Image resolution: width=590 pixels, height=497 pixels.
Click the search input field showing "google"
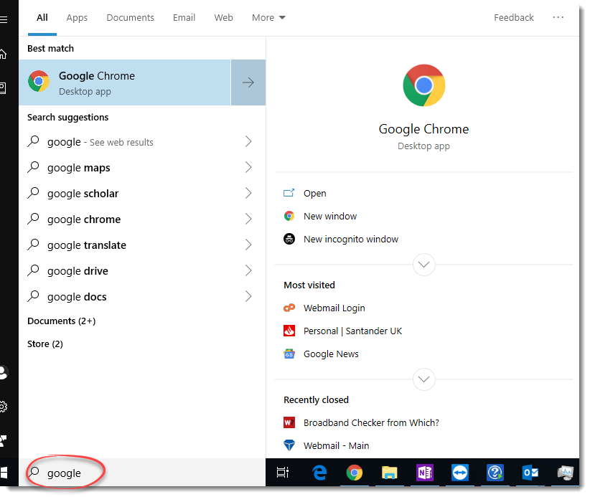[65, 473]
